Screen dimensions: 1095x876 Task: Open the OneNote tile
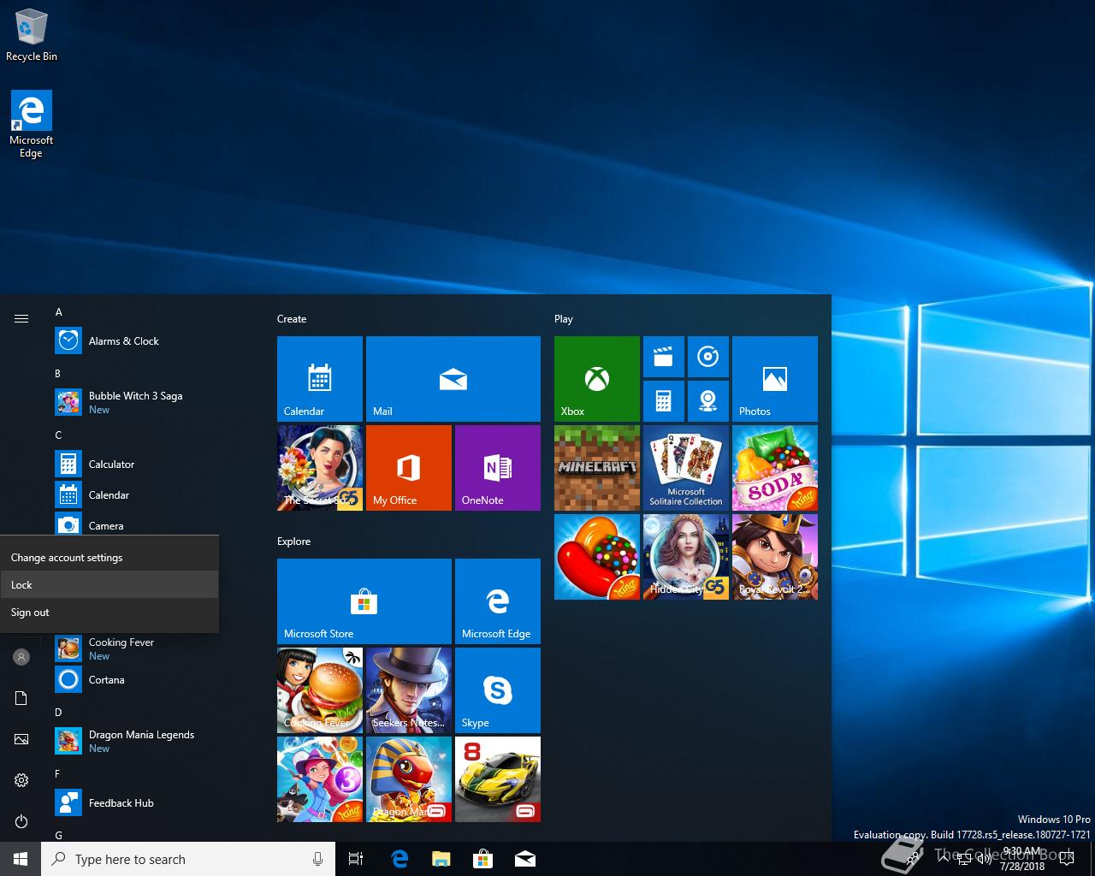point(498,468)
